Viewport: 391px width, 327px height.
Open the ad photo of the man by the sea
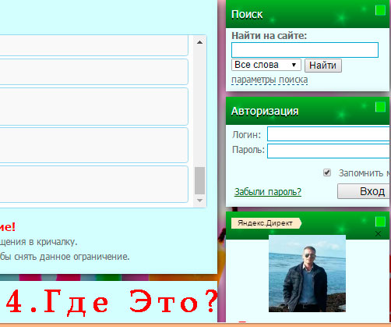click(x=307, y=273)
